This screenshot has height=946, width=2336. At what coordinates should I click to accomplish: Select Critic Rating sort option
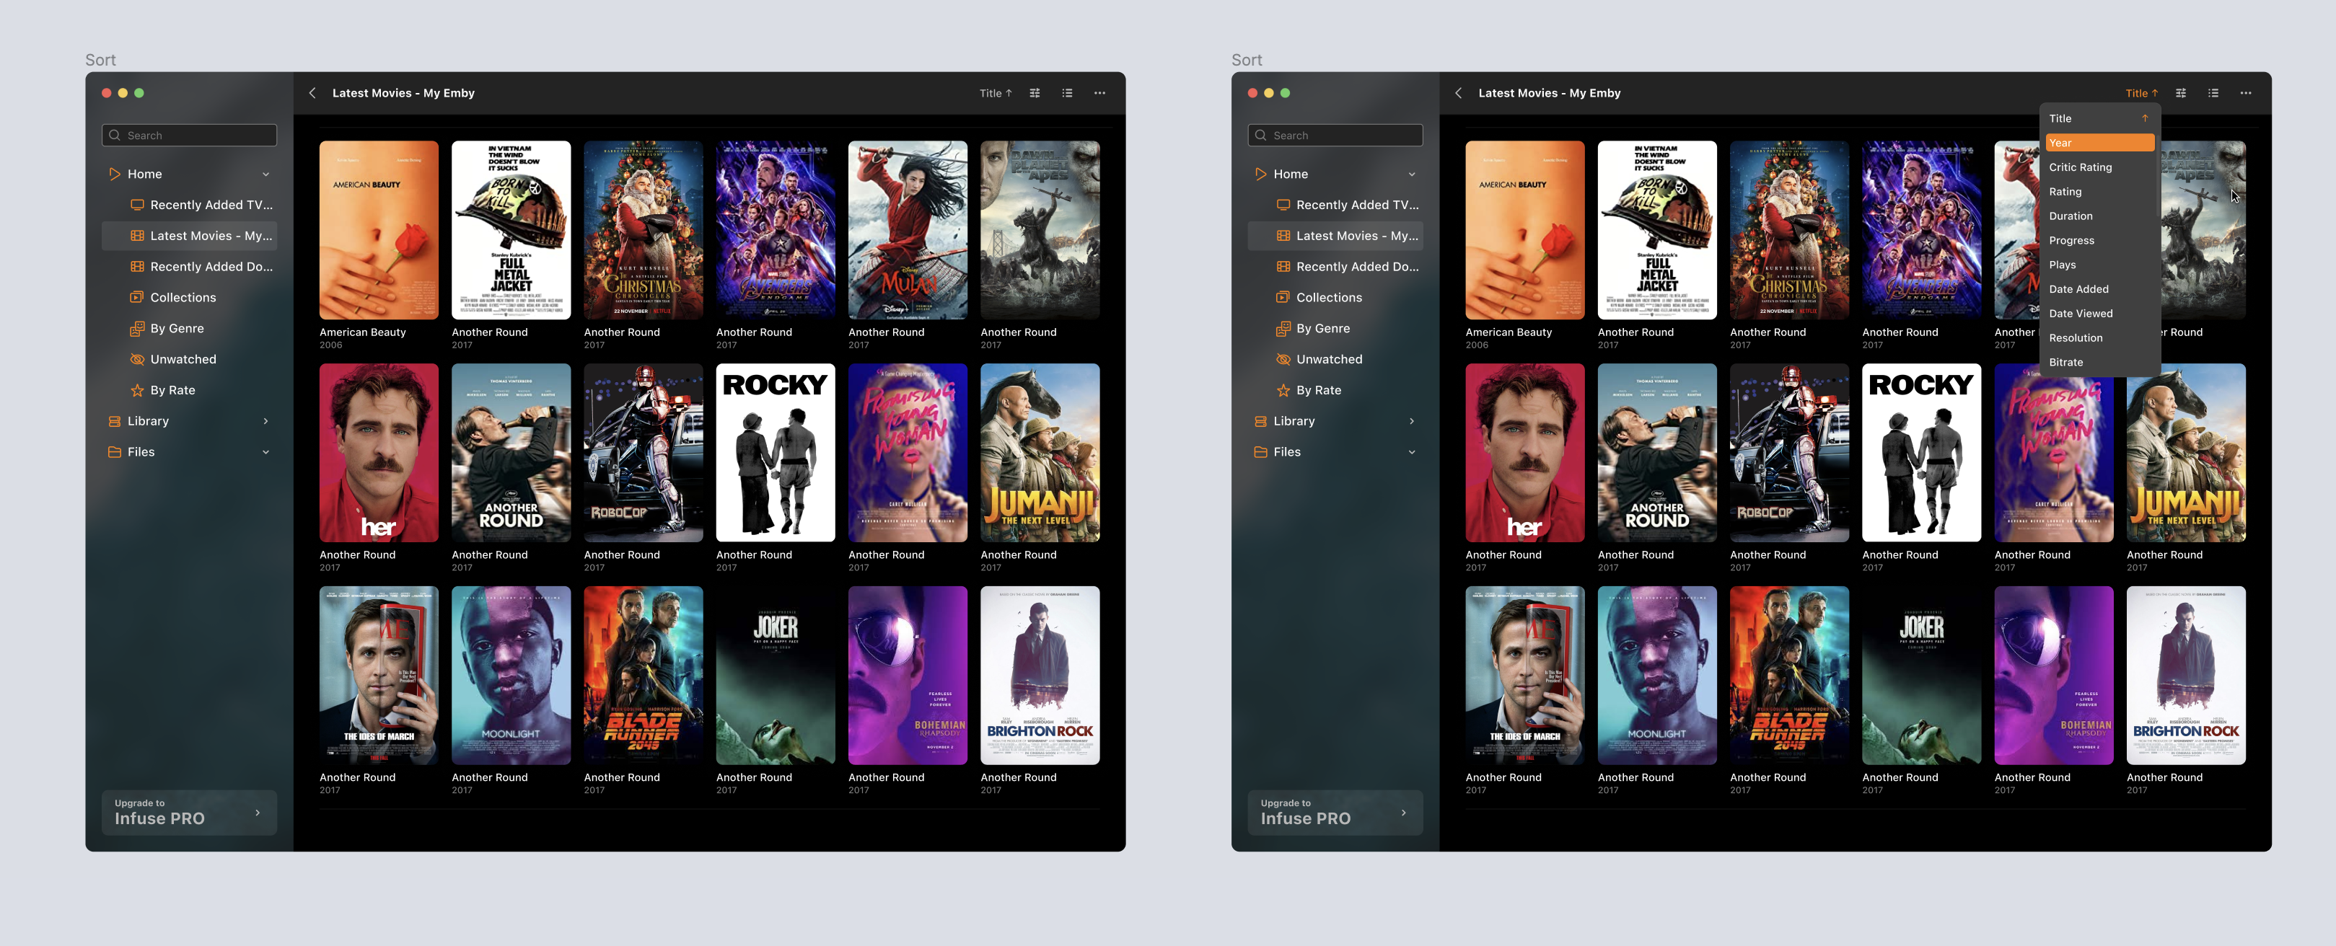(x=2081, y=167)
